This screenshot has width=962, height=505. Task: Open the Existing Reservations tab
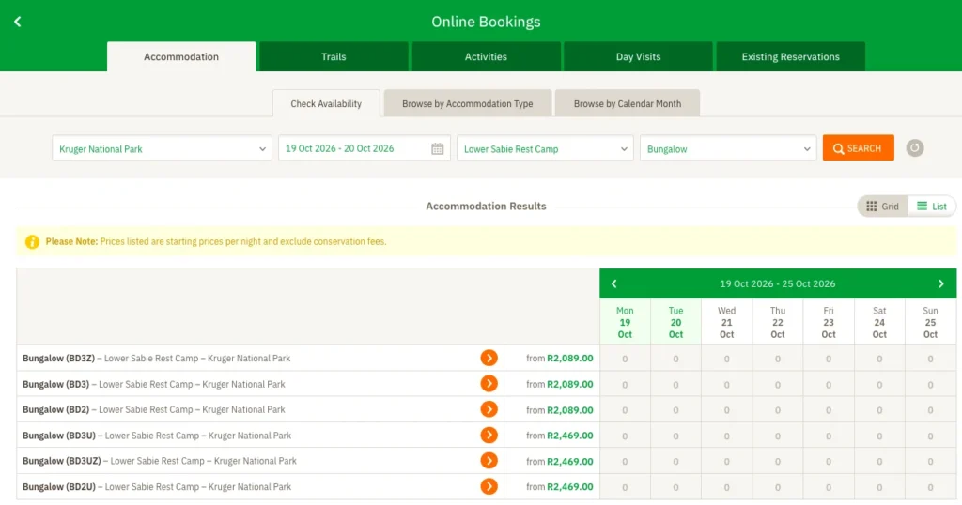(x=790, y=56)
